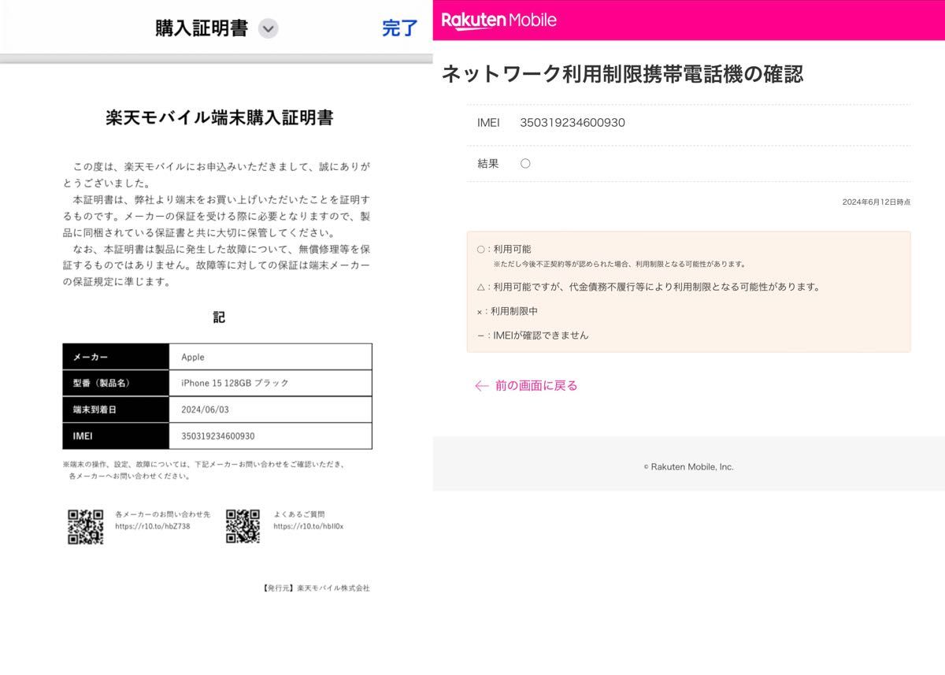Click the 【発行元】楽天モバイル株式会社 text
Viewport: 945px width, 675px height.
click(x=315, y=588)
